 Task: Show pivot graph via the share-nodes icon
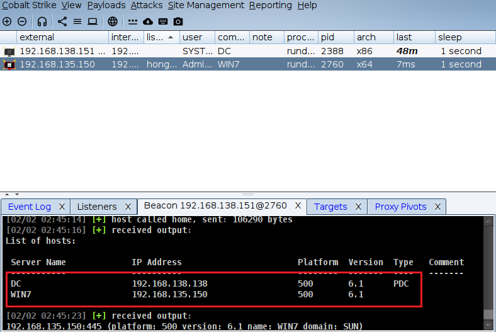point(62,21)
